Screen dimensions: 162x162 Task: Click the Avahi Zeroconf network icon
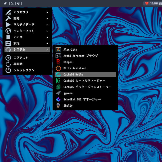pyautogui.click(x=58, y=56)
